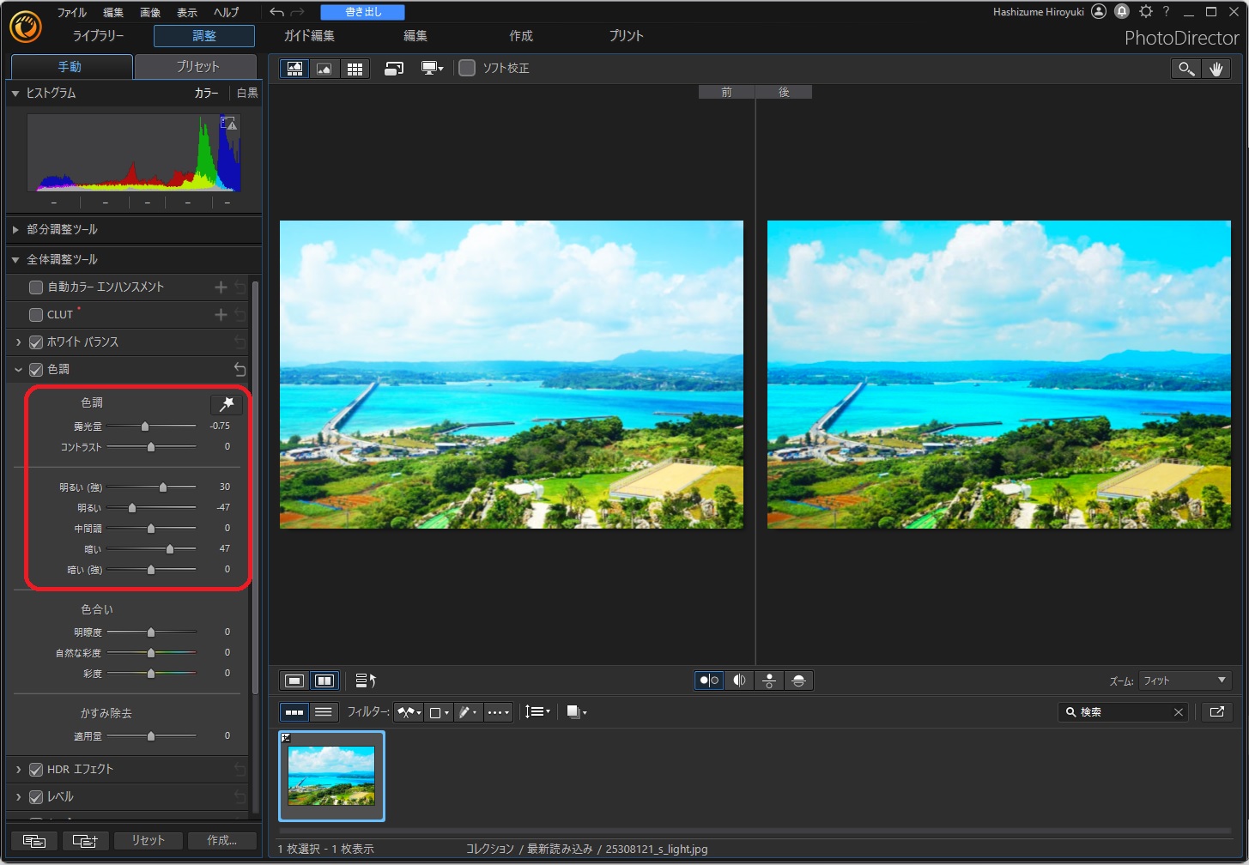Select the two-photo compare layout icon
Viewport: 1249px width, 865px height.
point(324,681)
